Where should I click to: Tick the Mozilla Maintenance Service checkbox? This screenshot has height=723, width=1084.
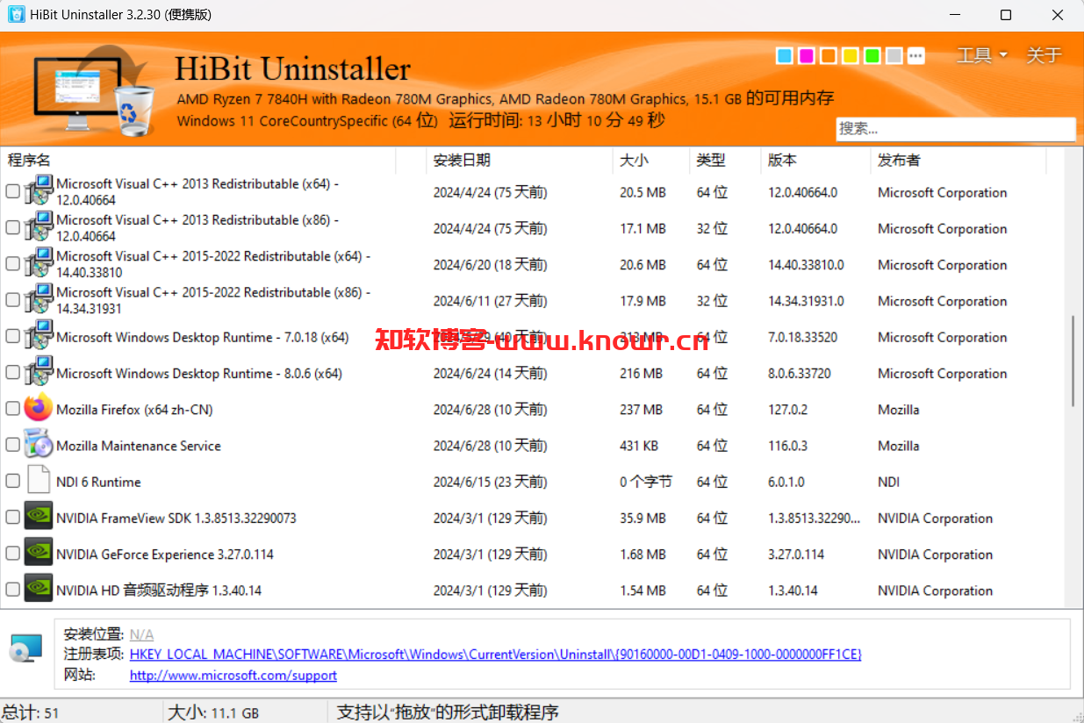pos(12,444)
